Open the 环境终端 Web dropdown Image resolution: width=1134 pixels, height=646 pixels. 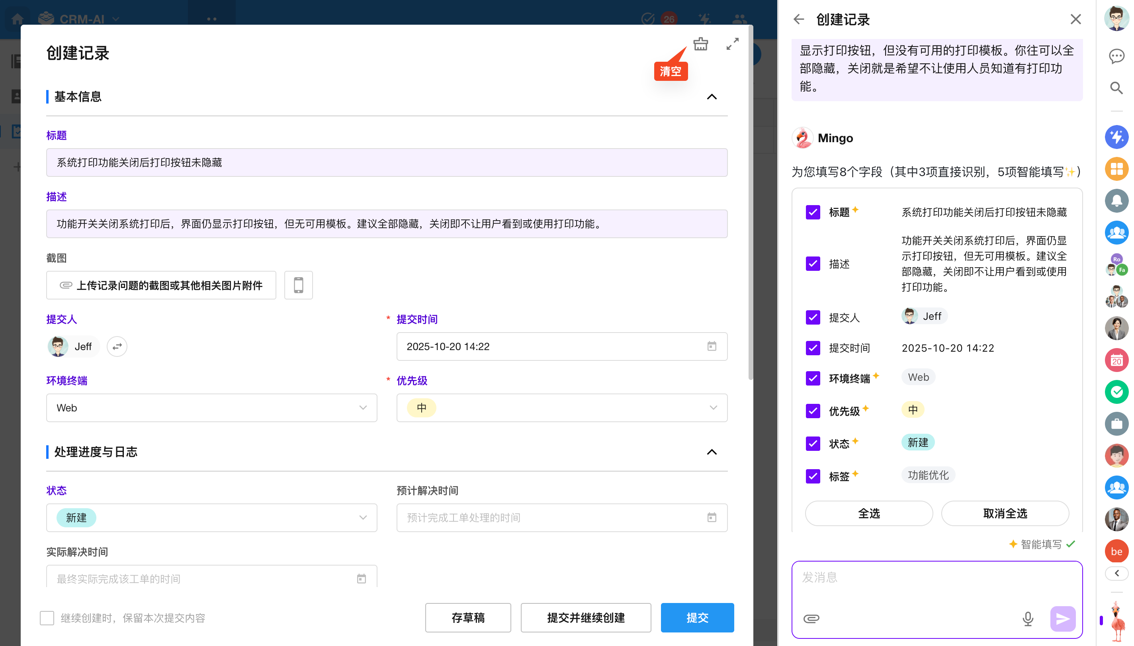click(x=211, y=408)
